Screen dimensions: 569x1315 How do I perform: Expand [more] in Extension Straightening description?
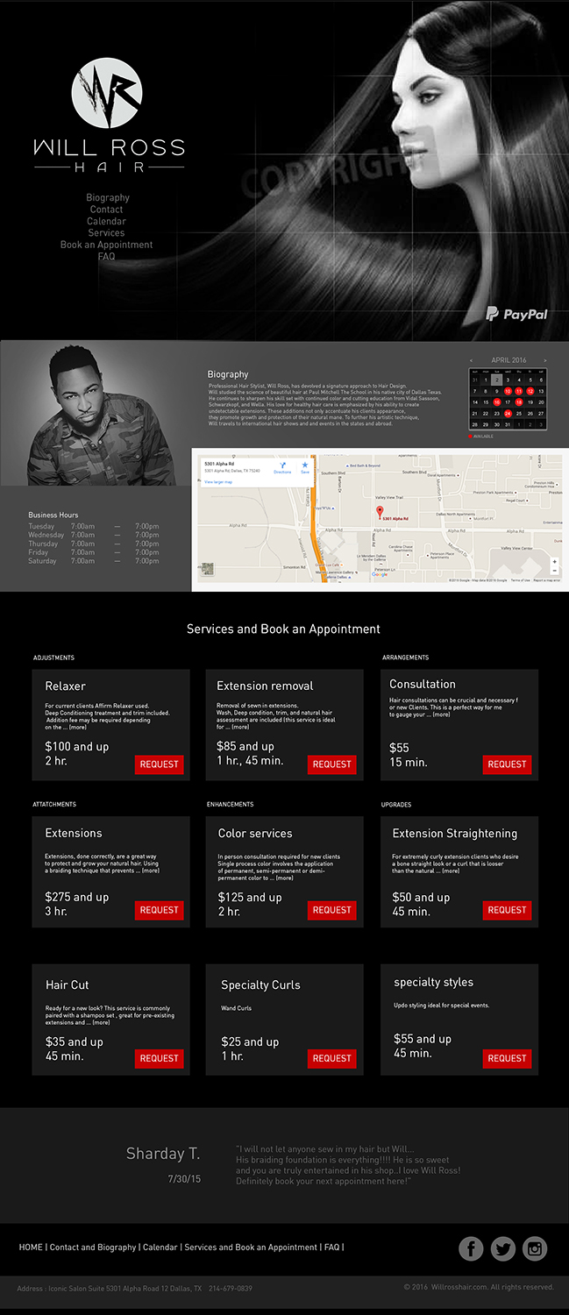click(451, 871)
